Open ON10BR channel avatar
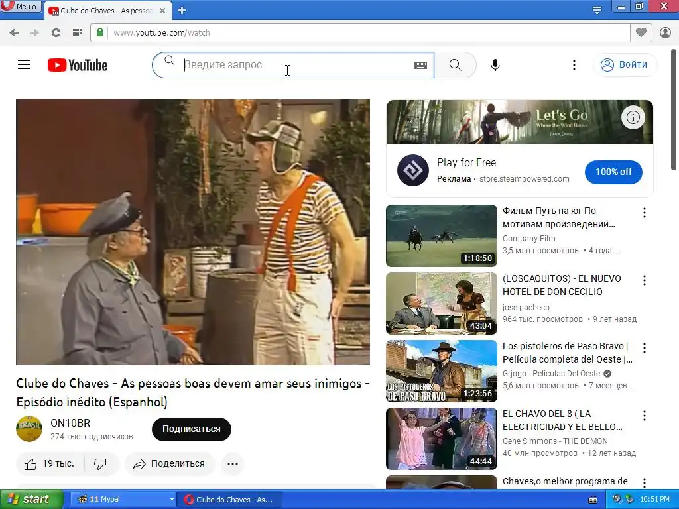The image size is (679, 509). click(29, 429)
